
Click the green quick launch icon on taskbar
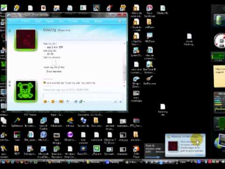tap(36, 162)
